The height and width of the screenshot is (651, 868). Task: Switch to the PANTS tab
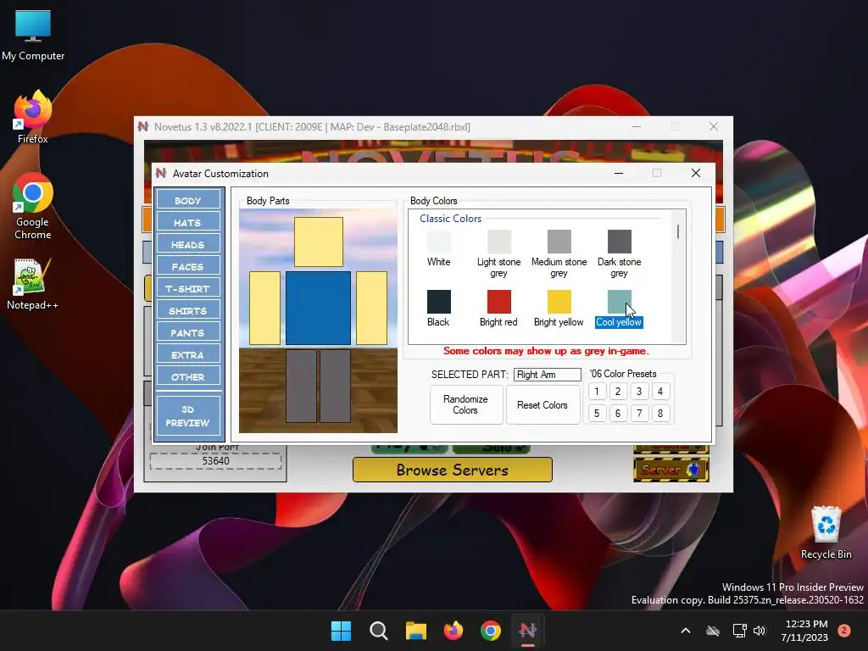pyautogui.click(x=188, y=333)
